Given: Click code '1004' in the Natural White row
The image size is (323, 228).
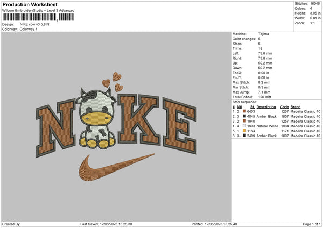Looking at the screenshot, I should (285, 126).
